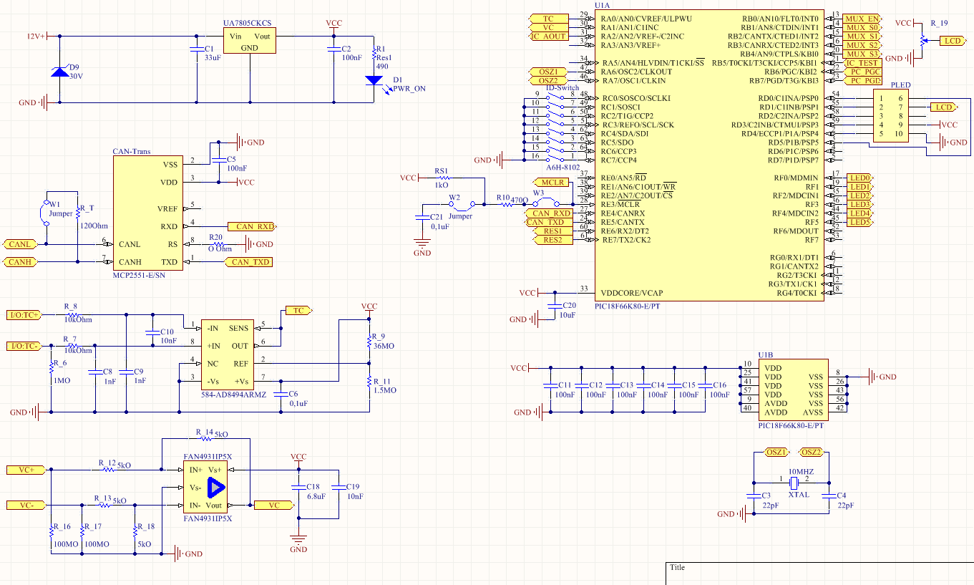This screenshot has width=974, height=585.
Task: Click the D9 Zener diode symbol
Action: (58, 72)
